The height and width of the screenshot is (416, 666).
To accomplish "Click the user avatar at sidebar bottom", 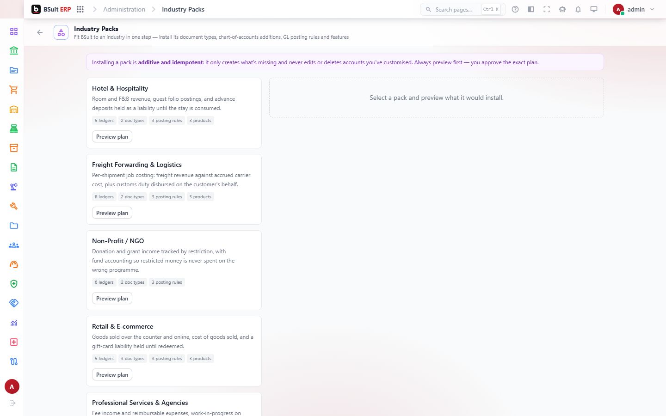I will [12, 386].
